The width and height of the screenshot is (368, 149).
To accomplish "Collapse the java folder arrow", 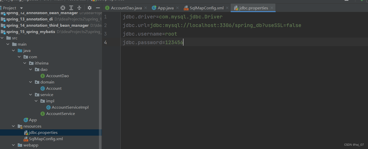I will 13,51.
